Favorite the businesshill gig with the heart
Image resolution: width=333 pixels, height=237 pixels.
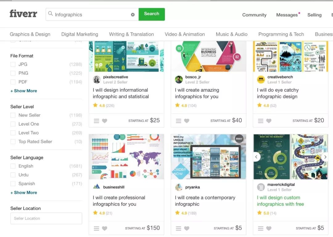click(105, 228)
